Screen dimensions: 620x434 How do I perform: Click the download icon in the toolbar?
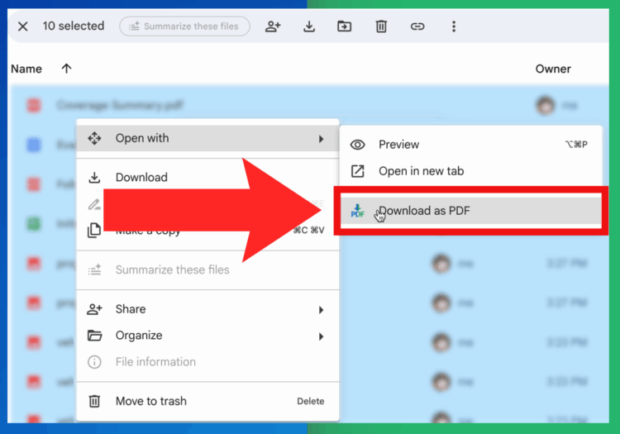(309, 26)
